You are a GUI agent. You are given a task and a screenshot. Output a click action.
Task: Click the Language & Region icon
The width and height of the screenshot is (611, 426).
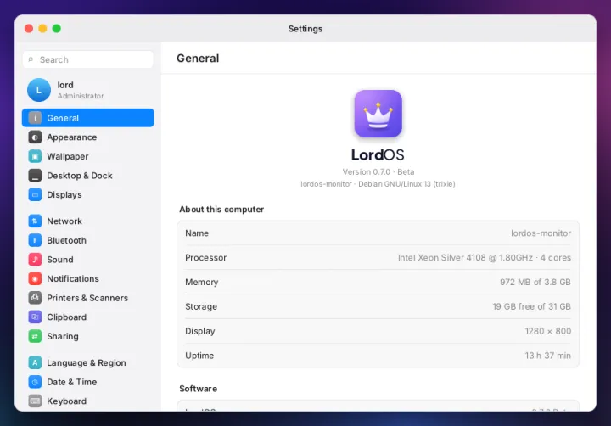point(35,362)
